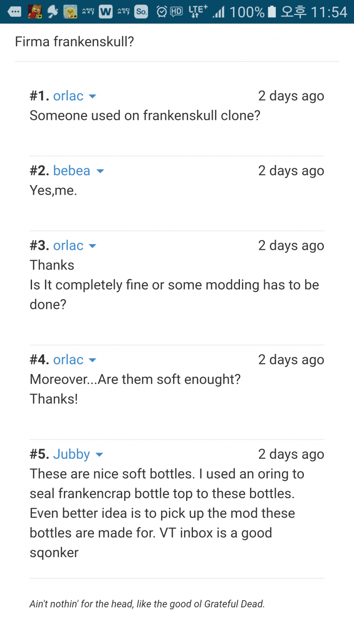This screenshot has width=354, height=630.
Task: Tap the alarm clock status icon
Action: click(162, 12)
